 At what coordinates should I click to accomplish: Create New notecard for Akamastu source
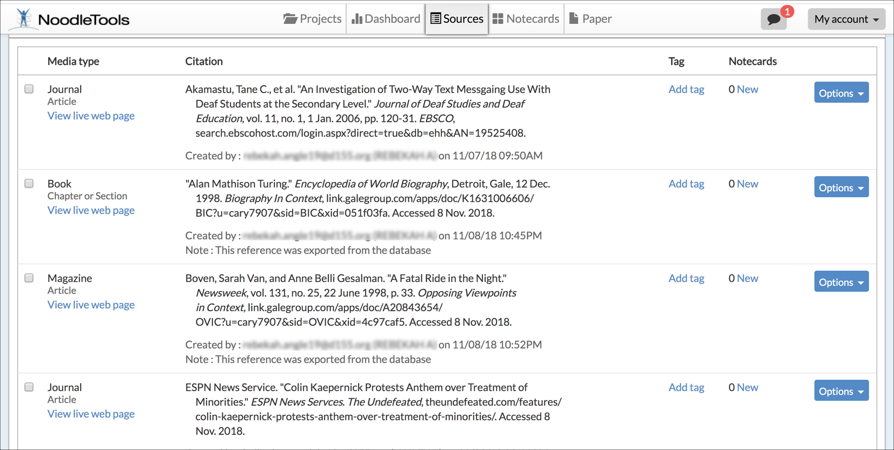pos(747,89)
